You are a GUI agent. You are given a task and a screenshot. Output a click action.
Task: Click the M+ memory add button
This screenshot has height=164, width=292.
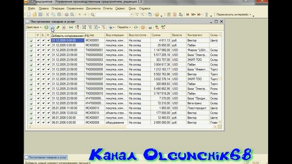[x=193, y=15]
